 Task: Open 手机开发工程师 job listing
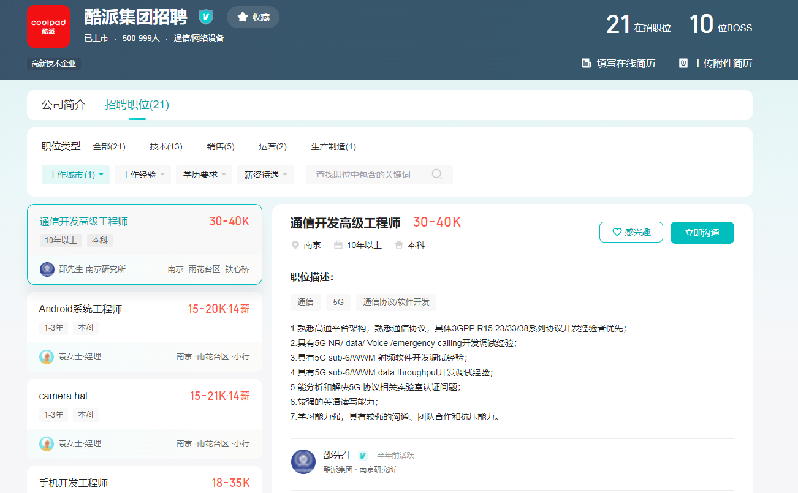click(145, 480)
